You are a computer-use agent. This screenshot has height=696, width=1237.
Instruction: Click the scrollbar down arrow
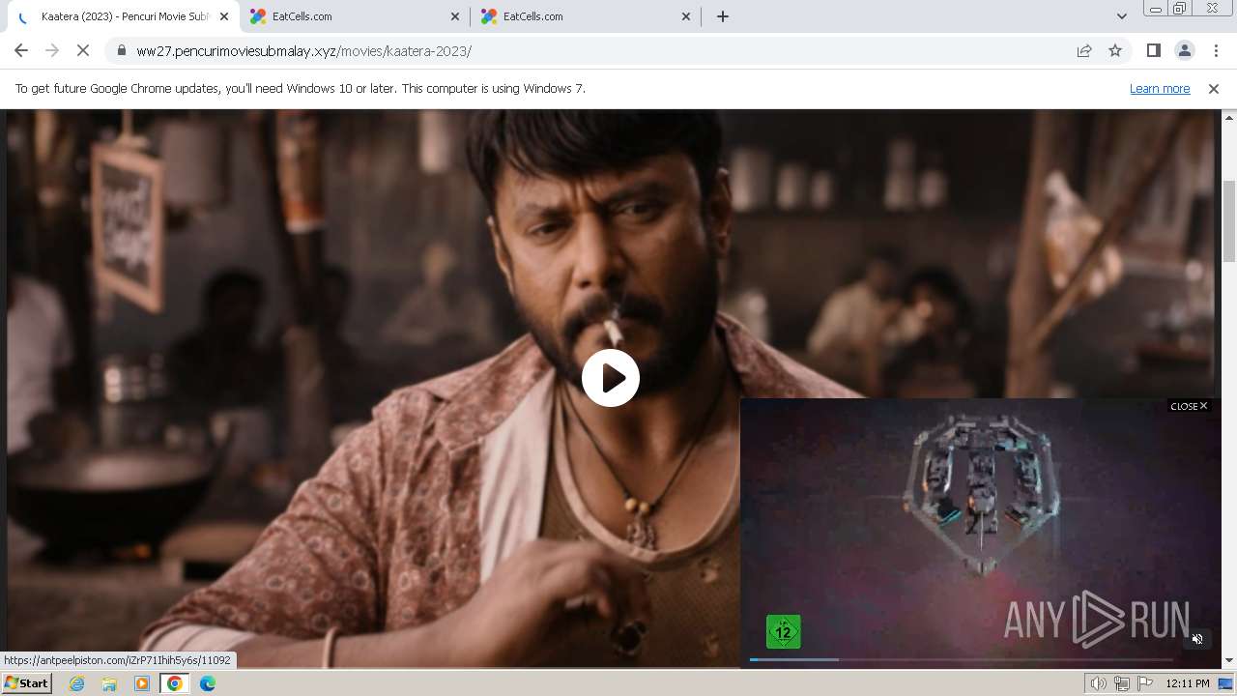click(1229, 660)
